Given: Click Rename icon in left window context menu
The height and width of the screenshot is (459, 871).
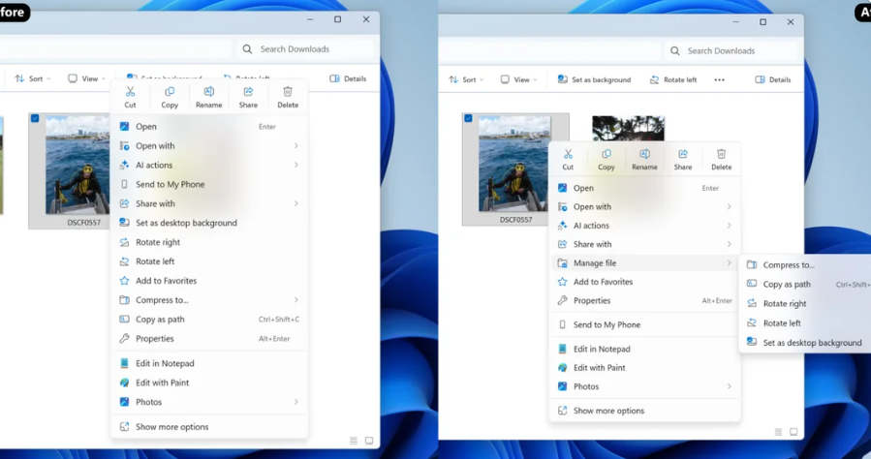Looking at the screenshot, I should click(209, 92).
